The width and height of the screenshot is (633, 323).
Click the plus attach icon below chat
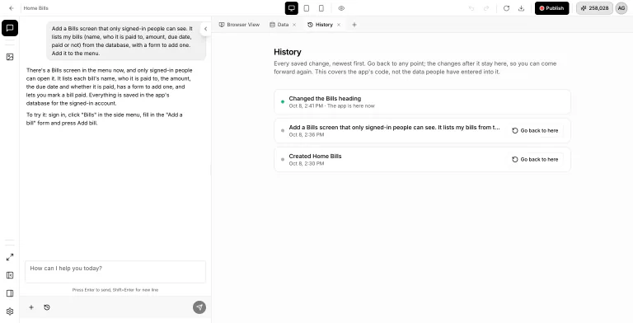[31, 307]
